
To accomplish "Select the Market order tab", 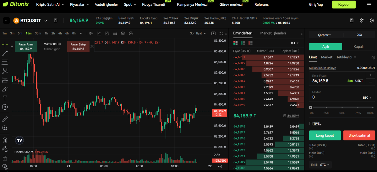I will click(327, 57).
